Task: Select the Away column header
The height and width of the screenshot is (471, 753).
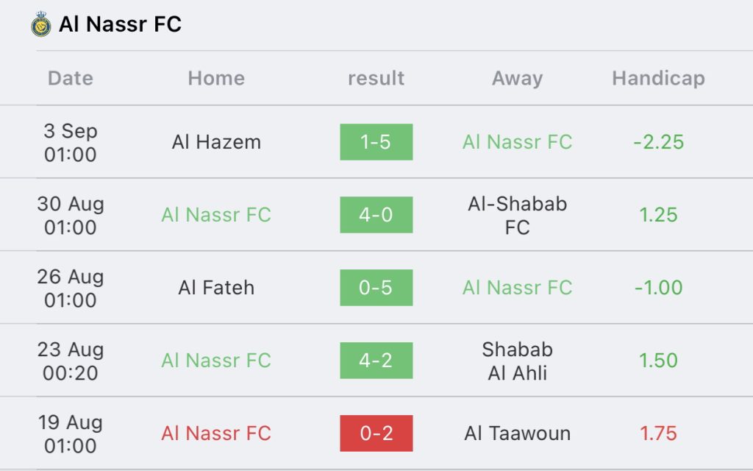Action: (x=517, y=78)
